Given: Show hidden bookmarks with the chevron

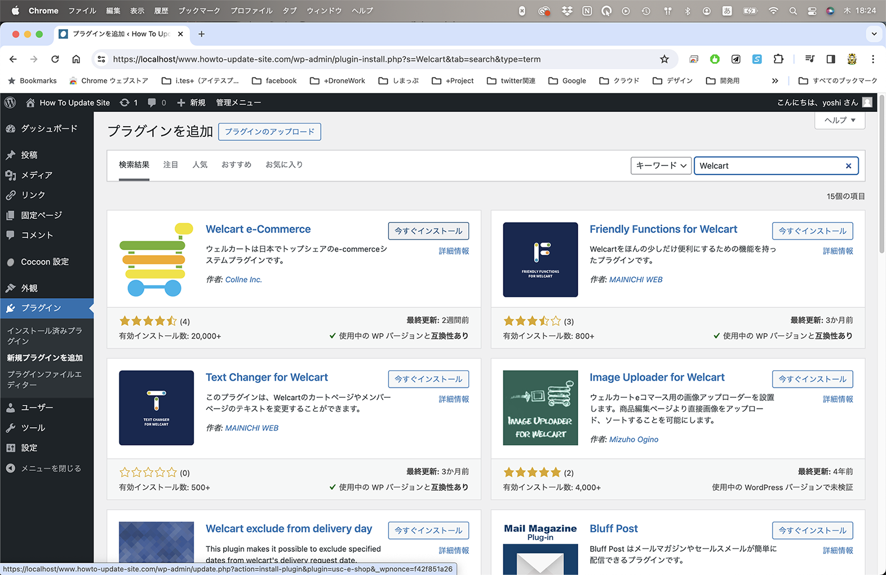Looking at the screenshot, I should click(x=775, y=81).
